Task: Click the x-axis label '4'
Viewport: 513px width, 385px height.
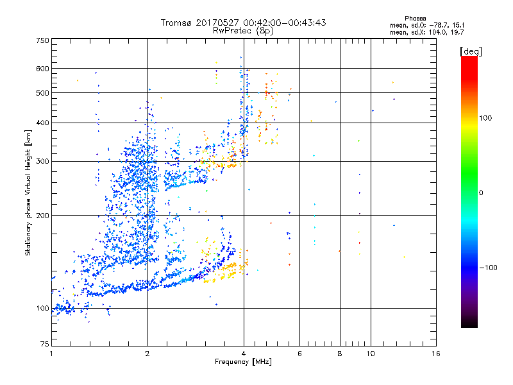Action: coord(244,354)
